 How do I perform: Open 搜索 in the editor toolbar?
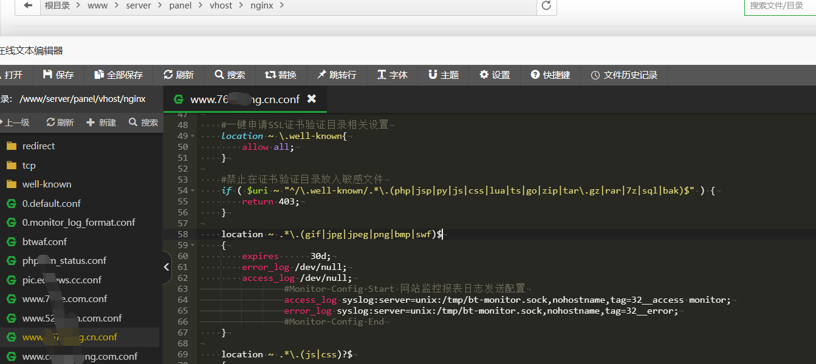[x=230, y=75]
